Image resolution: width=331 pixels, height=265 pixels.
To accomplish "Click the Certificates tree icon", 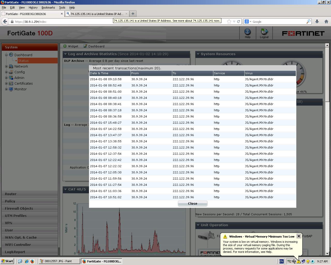I will tap(11, 83).
